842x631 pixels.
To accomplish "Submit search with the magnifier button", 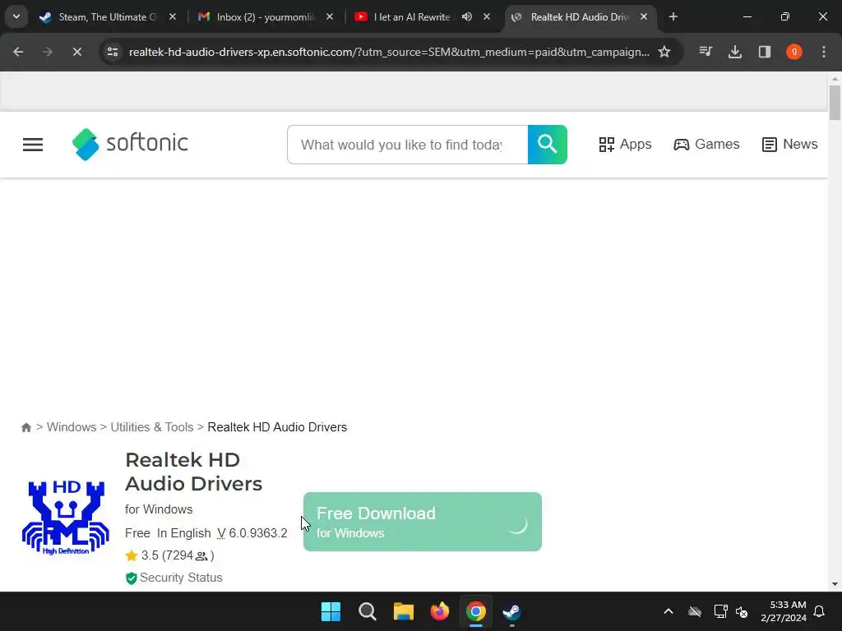I will click(x=547, y=145).
